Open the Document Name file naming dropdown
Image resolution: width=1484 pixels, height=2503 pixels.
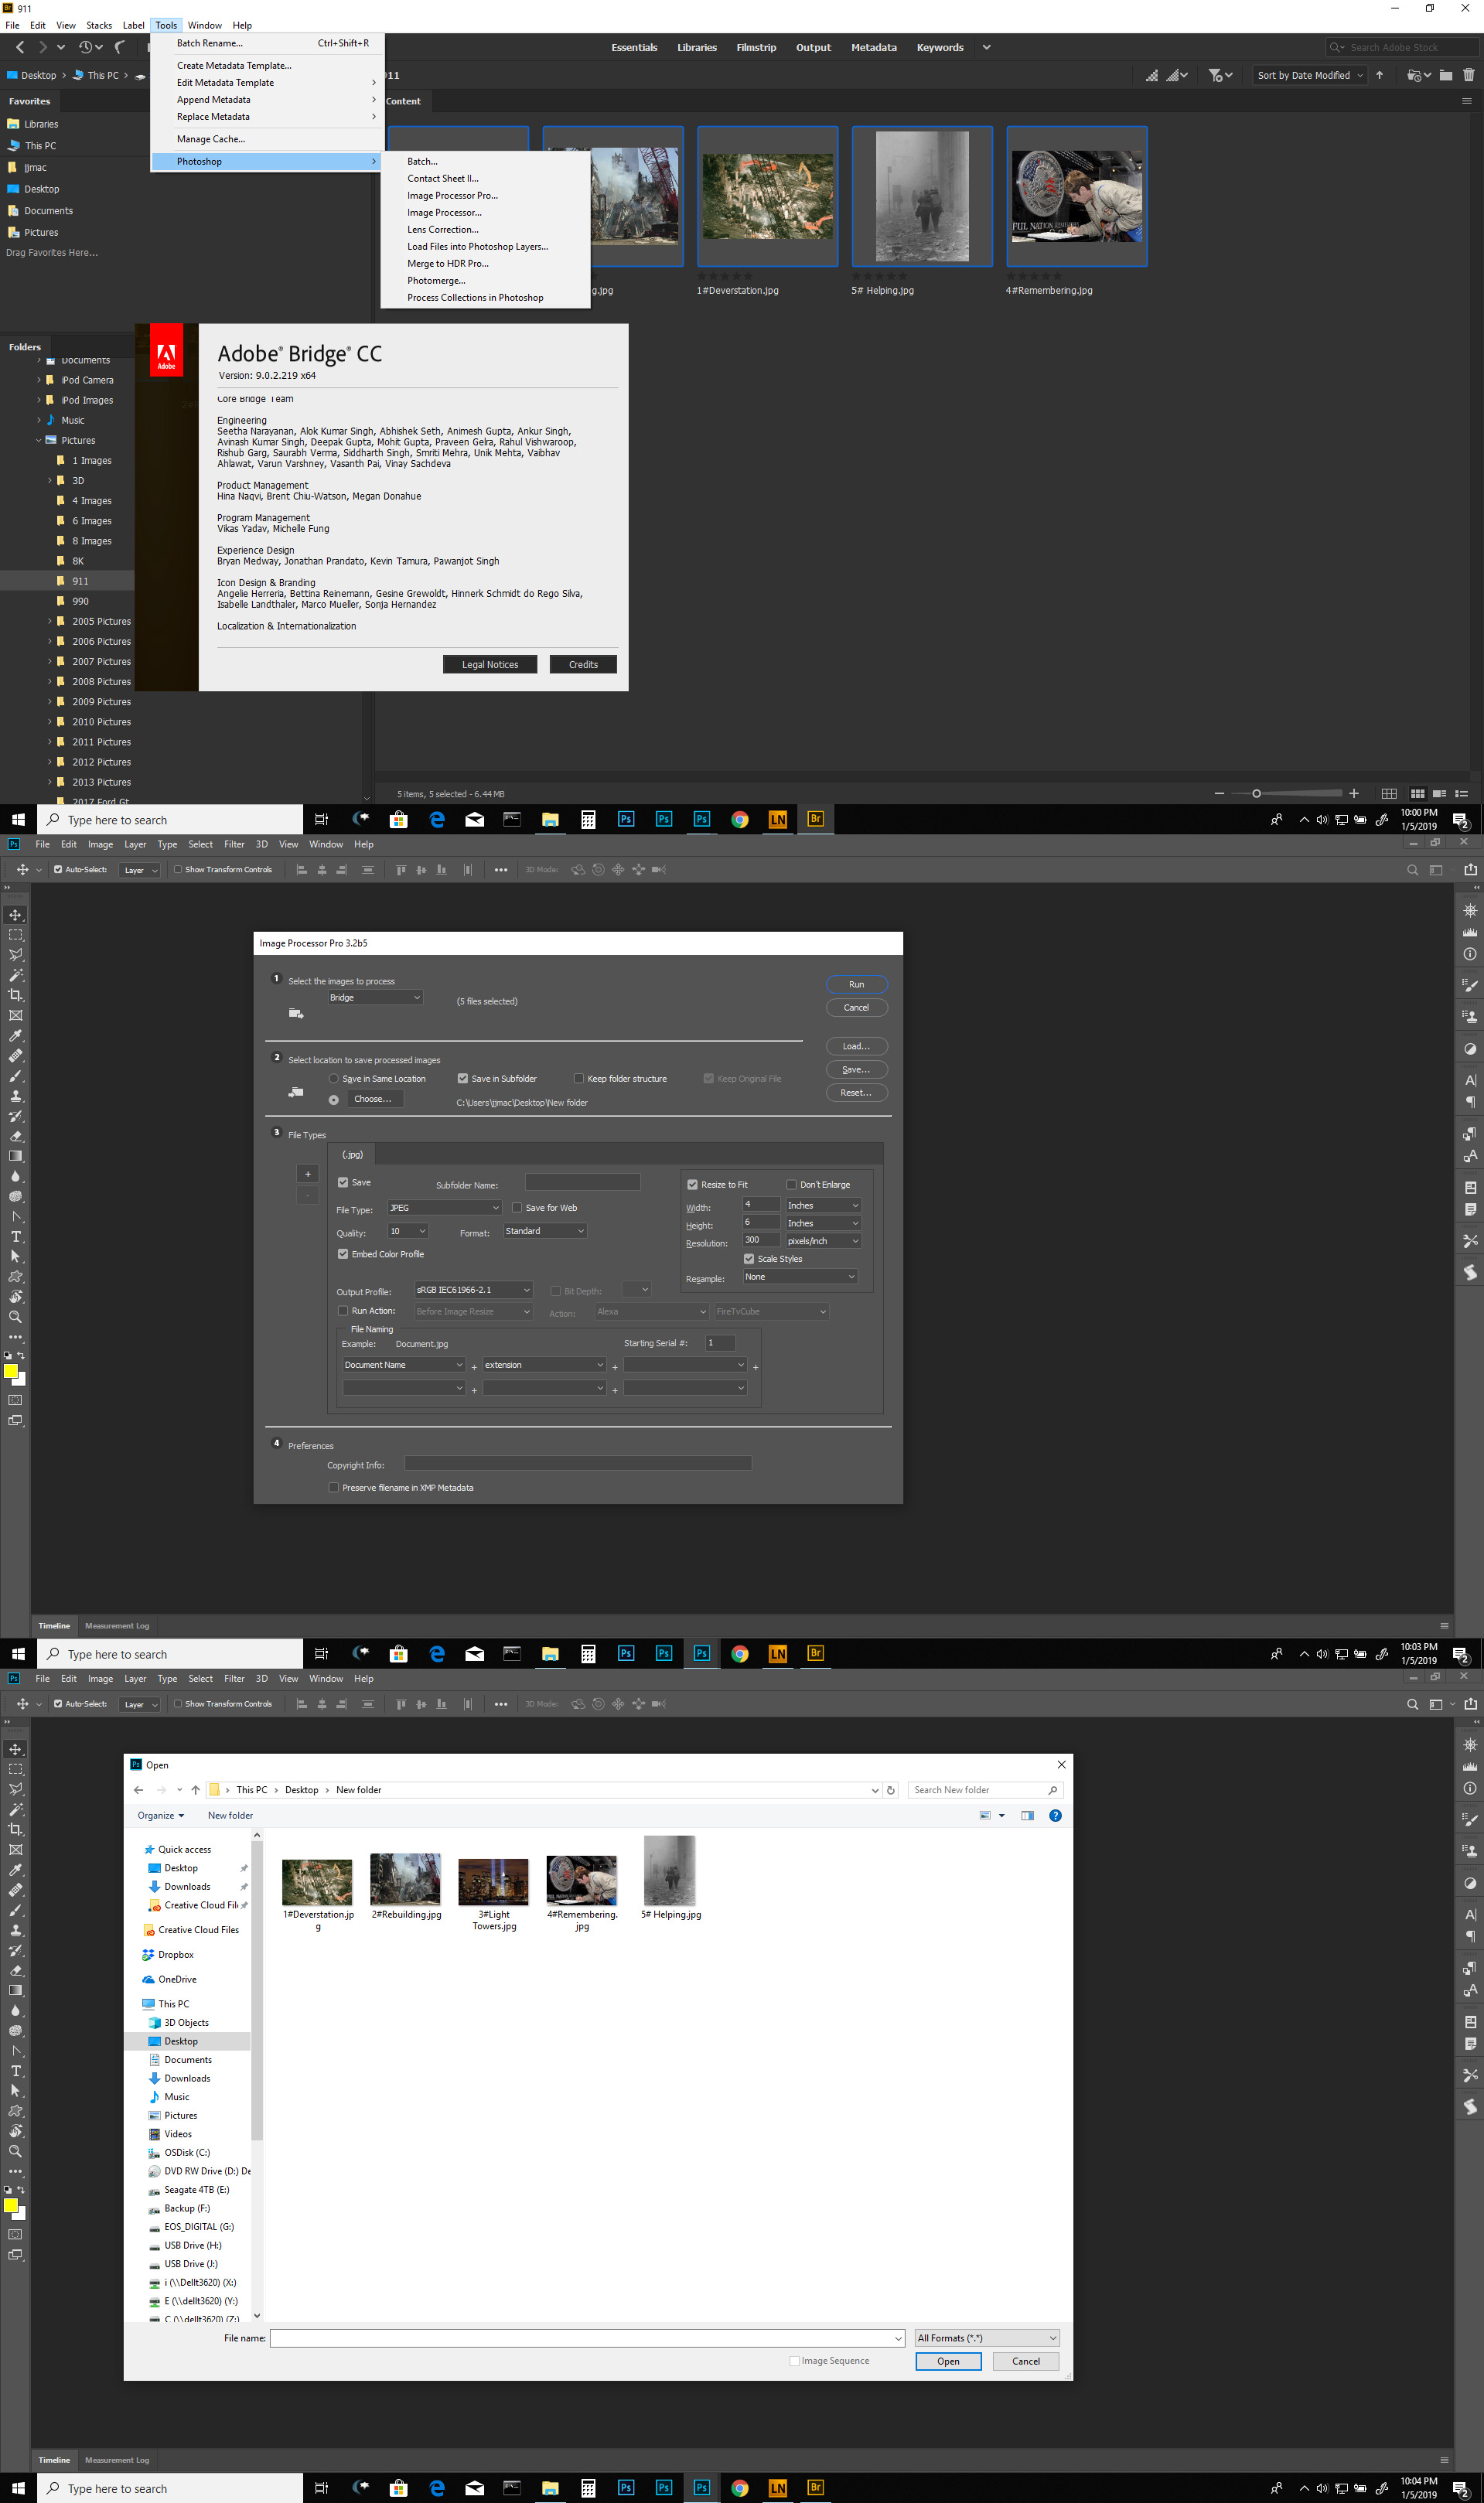pos(404,1365)
